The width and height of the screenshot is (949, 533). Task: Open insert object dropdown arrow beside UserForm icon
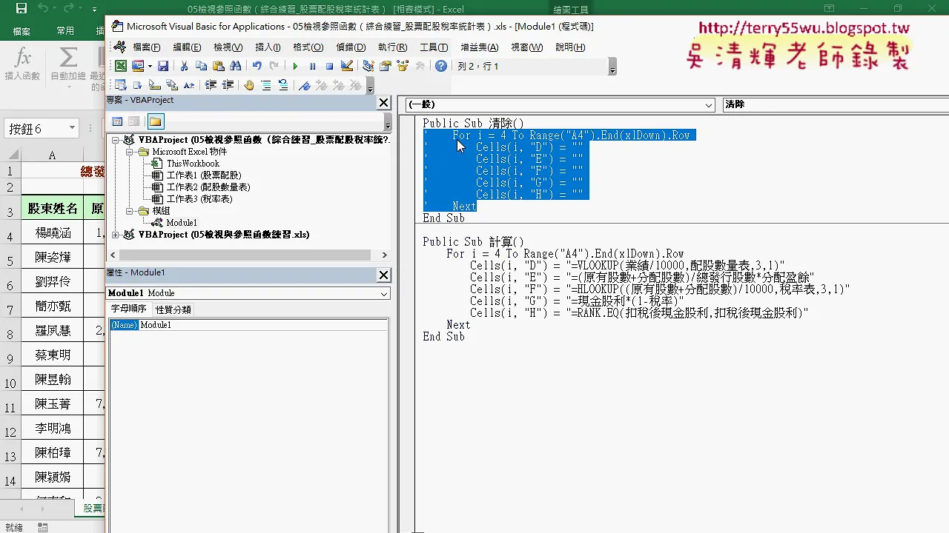point(150,66)
